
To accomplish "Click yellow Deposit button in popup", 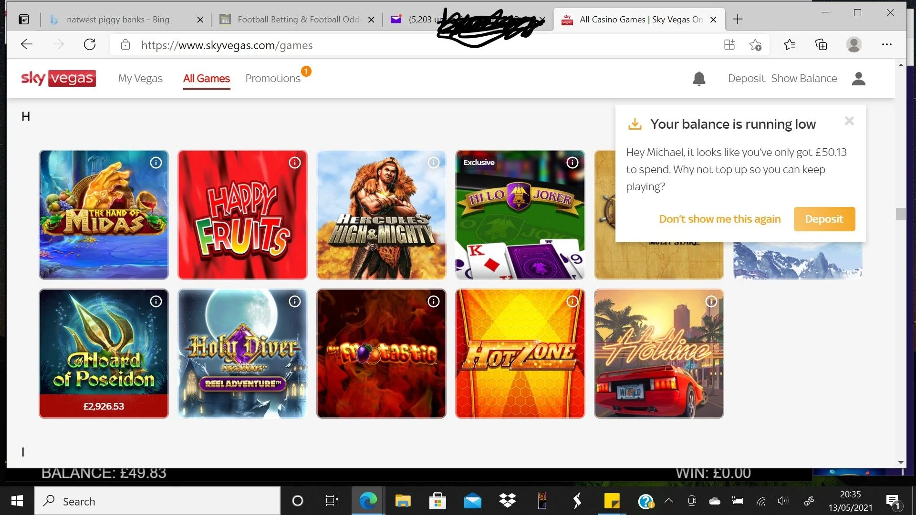I will [824, 219].
